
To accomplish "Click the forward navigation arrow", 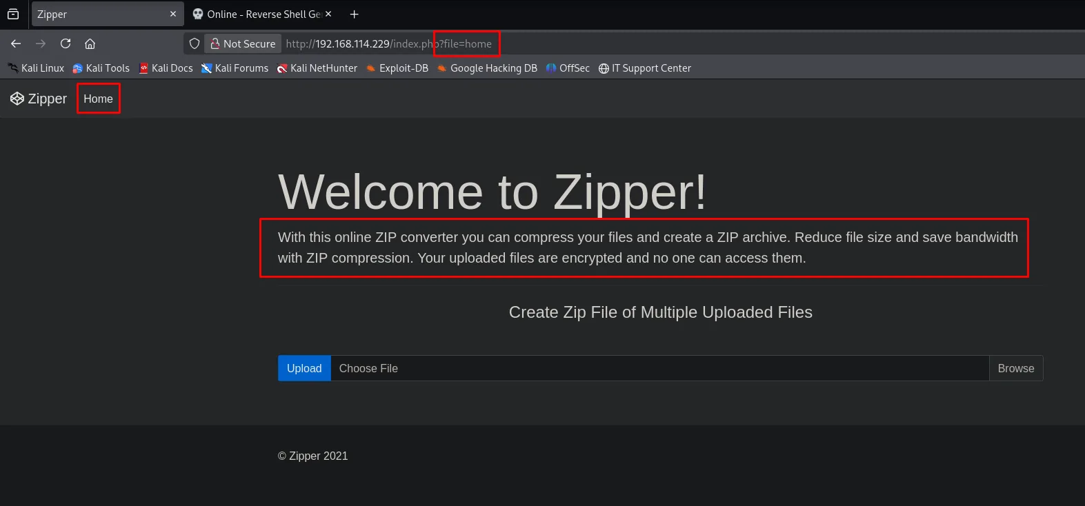I will point(41,43).
